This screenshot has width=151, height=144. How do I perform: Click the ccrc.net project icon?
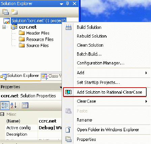[x=14, y=27]
